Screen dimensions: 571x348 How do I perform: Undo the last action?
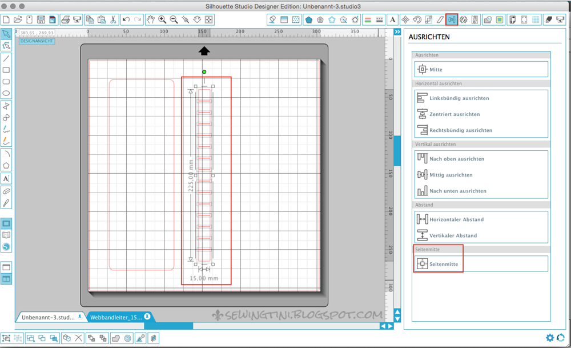[x=126, y=19]
